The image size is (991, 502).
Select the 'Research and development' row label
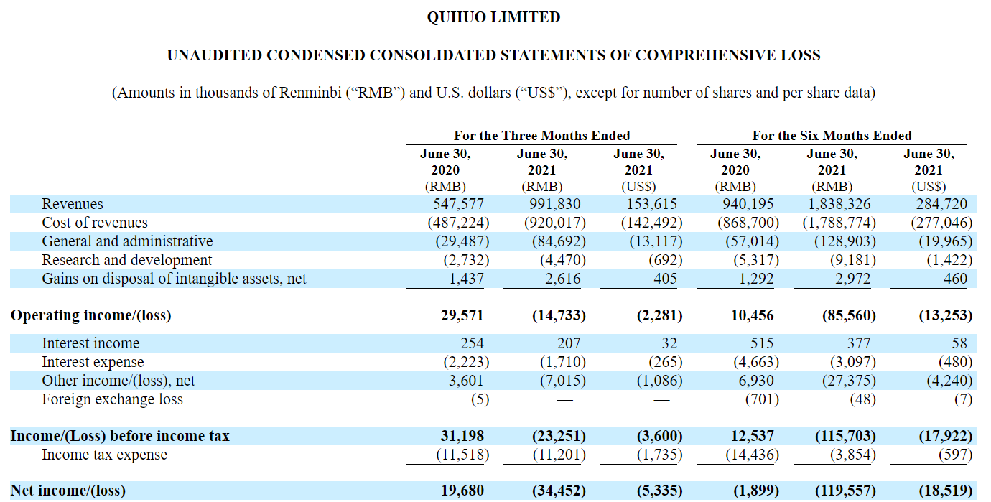point(127,260)
